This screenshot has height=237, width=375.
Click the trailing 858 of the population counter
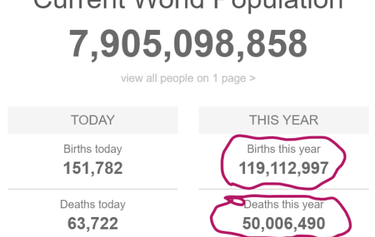point(277,44)
